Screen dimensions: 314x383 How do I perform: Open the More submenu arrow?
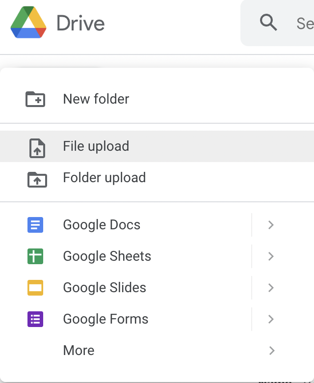(x=271, y=351)
